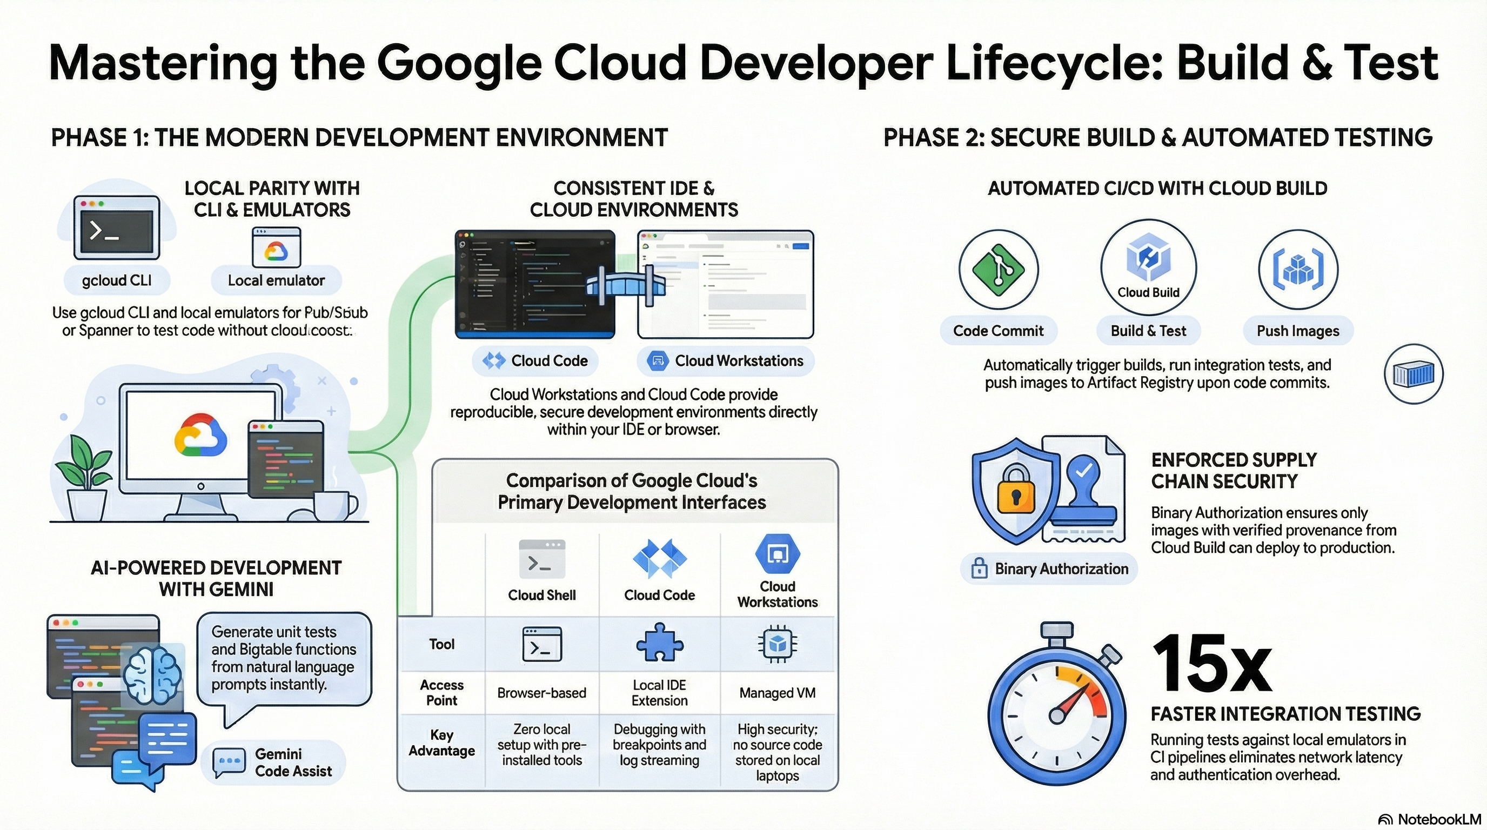
Task: Click the shipping container icon
Action: click(1414, 373)
